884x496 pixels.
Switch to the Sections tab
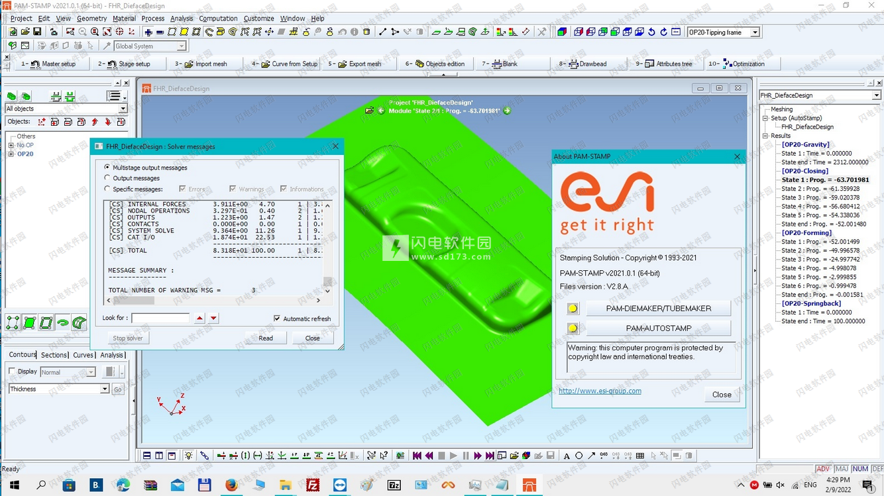(x=54, y=355)
